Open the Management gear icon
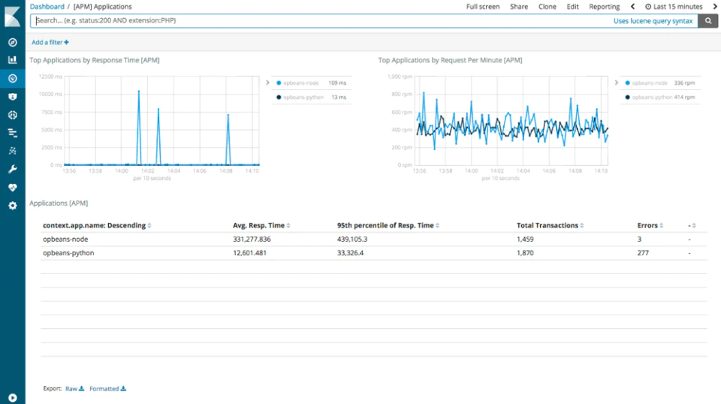Screen dimensions: 721x404 [13, 206]
